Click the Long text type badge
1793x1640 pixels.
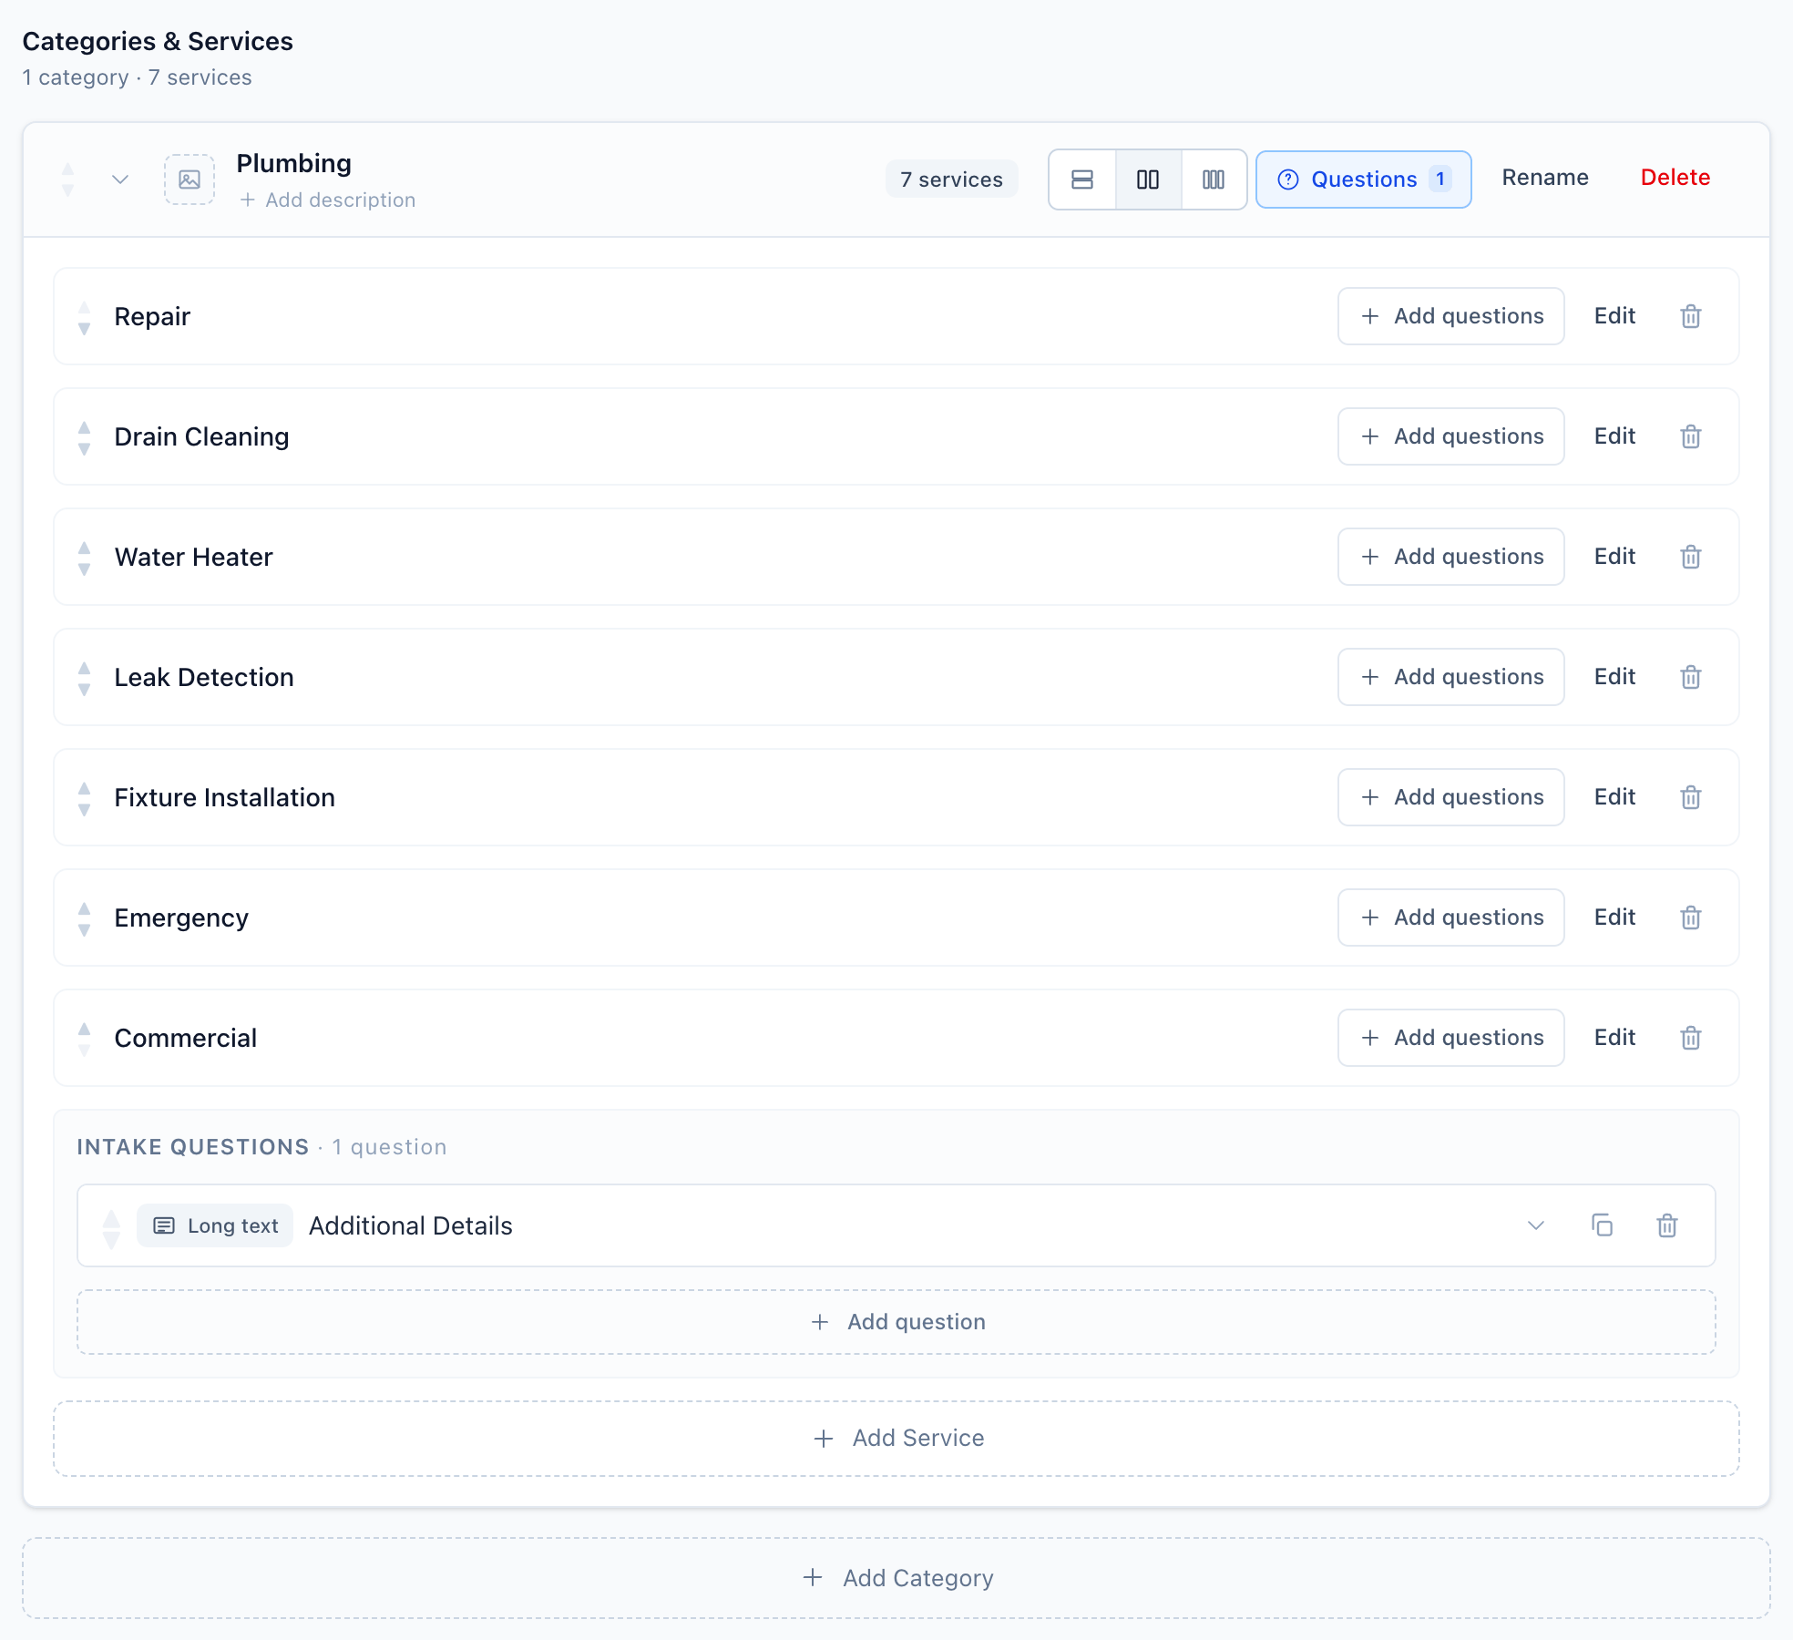(x=215, y=1225)
